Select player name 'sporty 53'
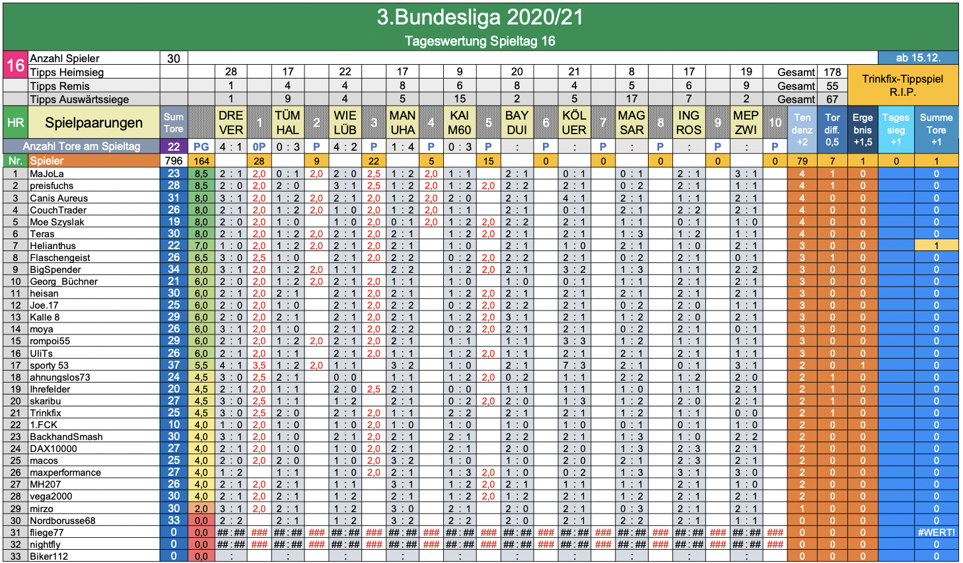The width and height of the screenshot is (963, 563). [49, 365]
